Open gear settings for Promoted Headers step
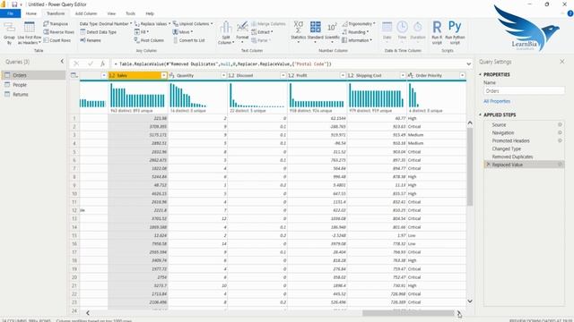Viewport: 574px width, 322px height. coord(560,141)
